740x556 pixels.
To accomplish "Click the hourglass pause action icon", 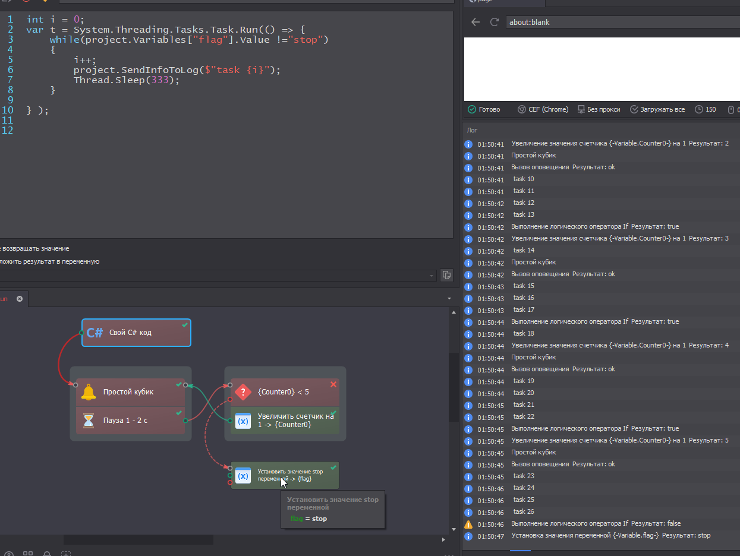I will [x=89, y=421].
